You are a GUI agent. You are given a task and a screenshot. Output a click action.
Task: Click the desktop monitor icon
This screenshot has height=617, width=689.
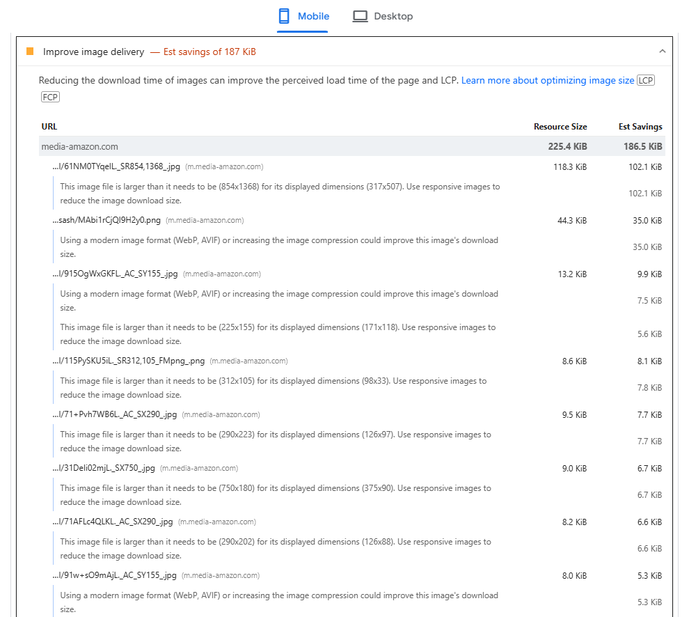pos(360,16)
